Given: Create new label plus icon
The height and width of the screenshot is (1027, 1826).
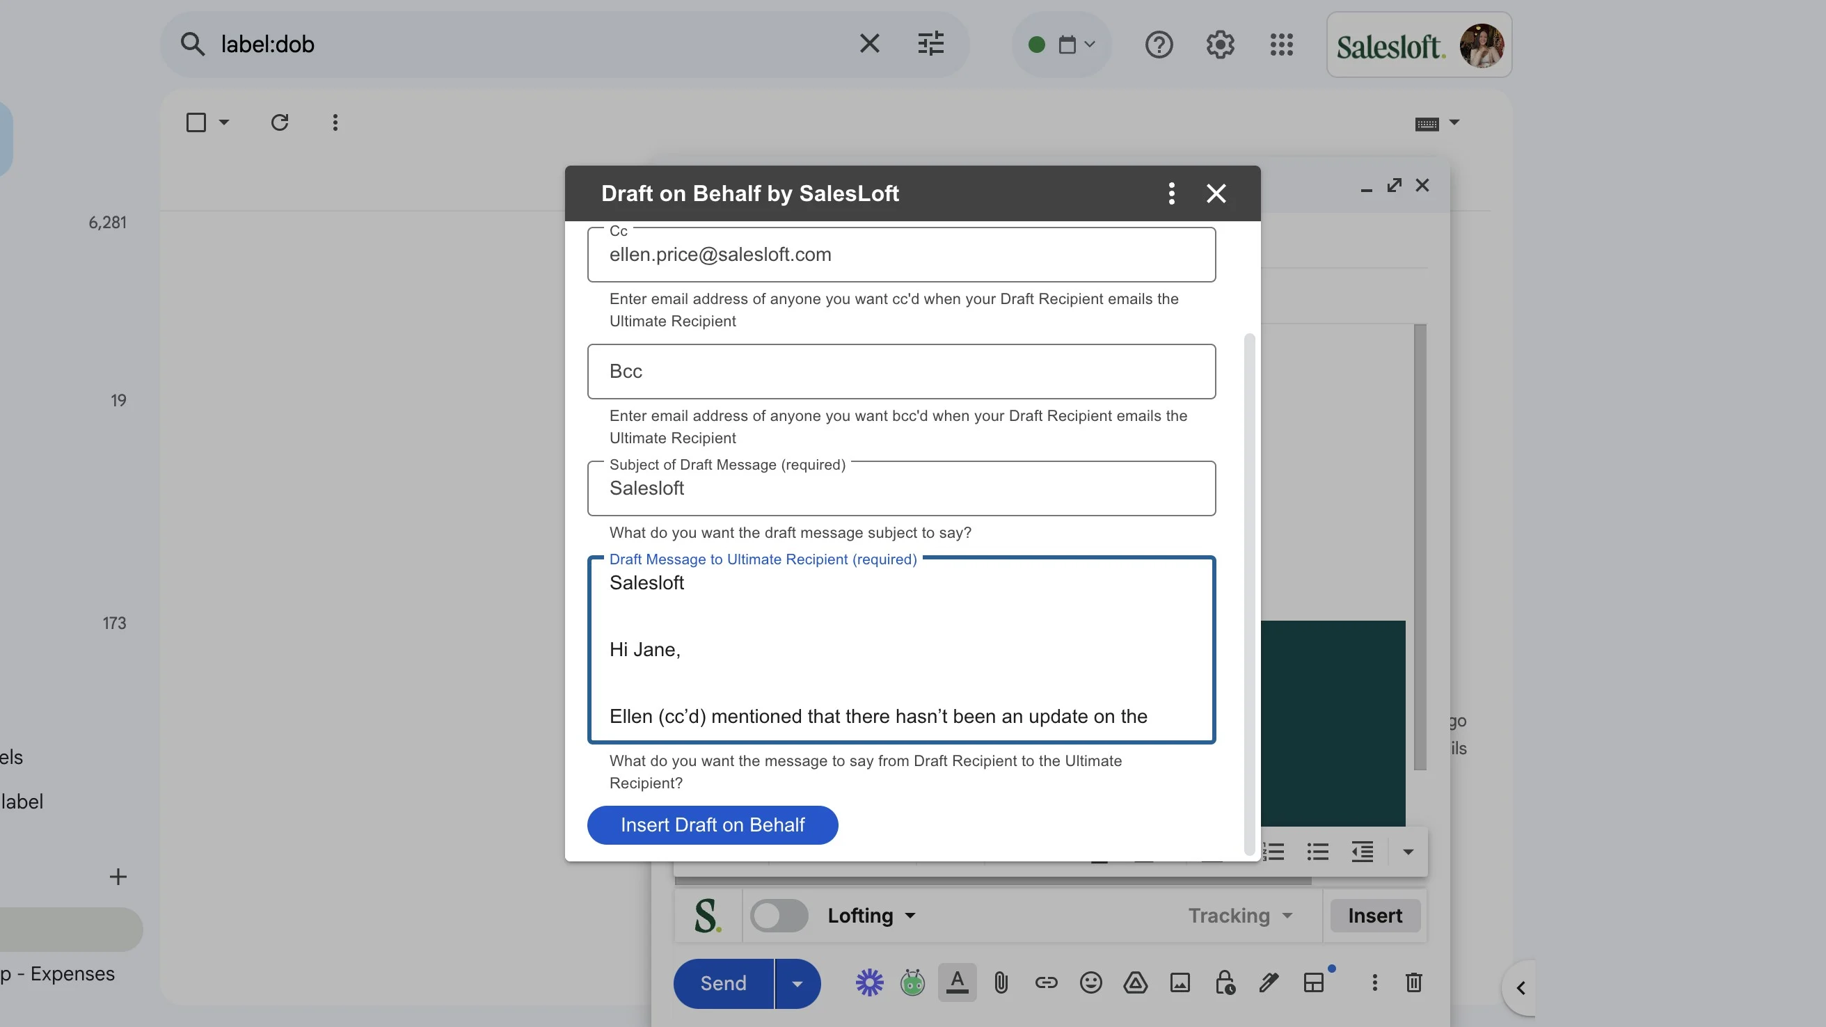Looking at the screenshot, I should [118, 877].
